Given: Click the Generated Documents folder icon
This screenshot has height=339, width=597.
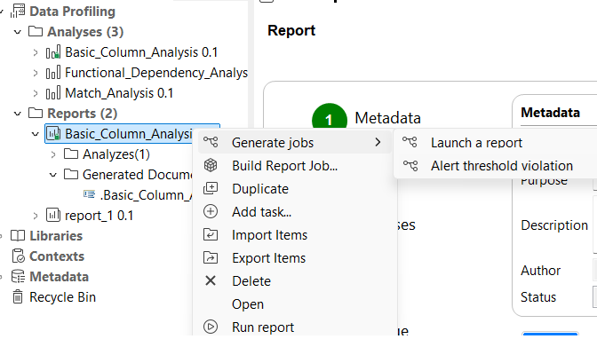Looking at the screenshot, I should (x=71, y=174).
